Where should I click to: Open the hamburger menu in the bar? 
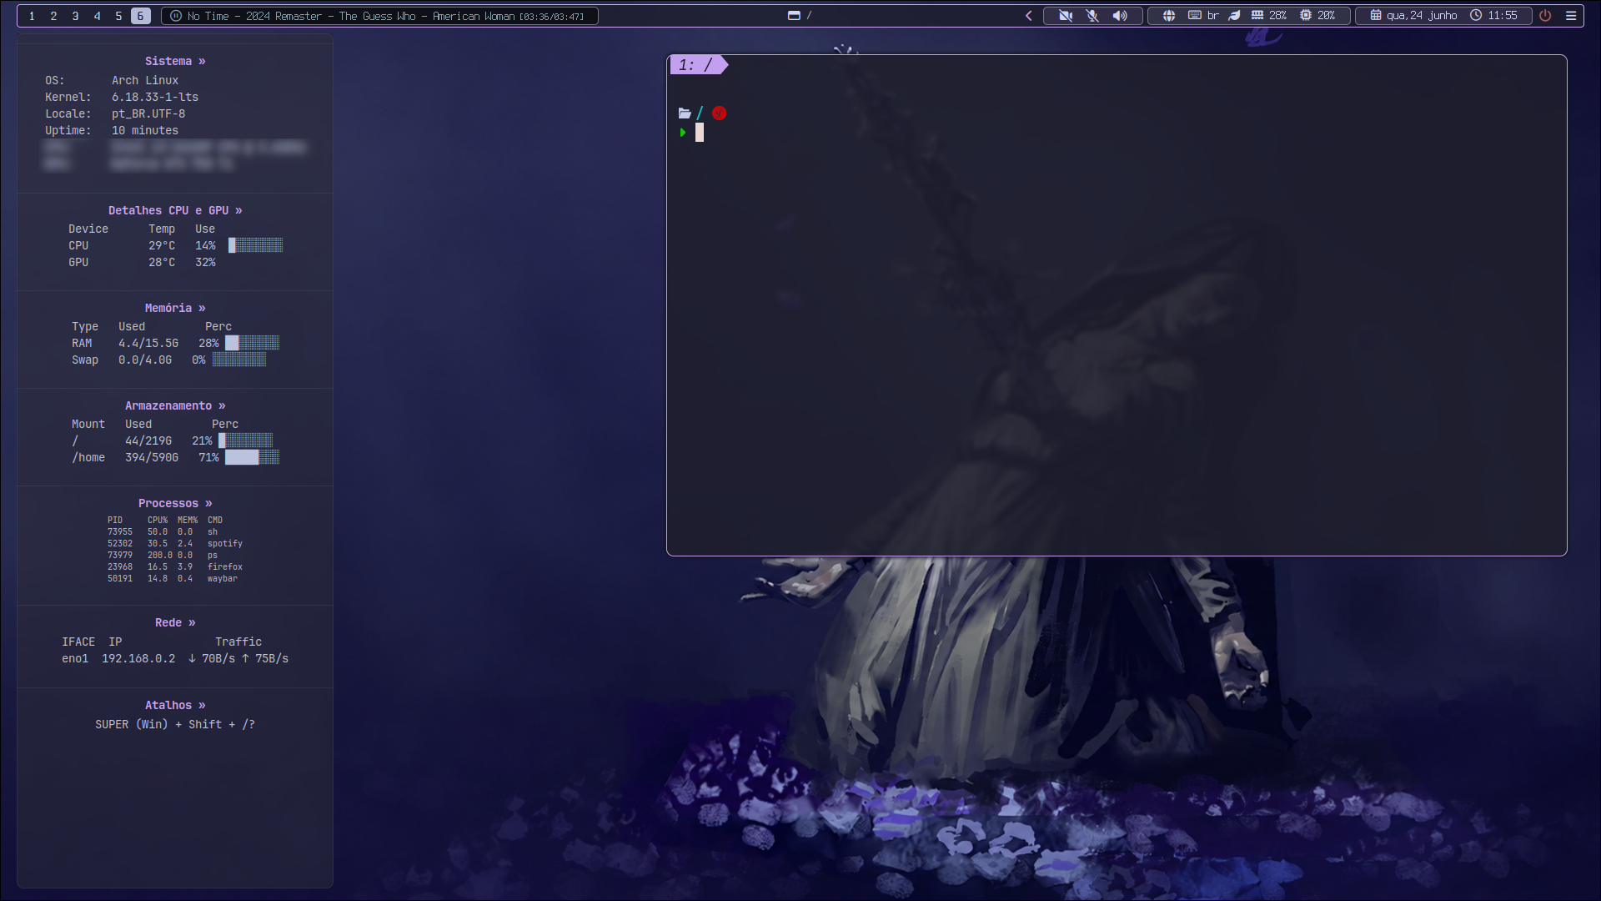(1571, 16)
